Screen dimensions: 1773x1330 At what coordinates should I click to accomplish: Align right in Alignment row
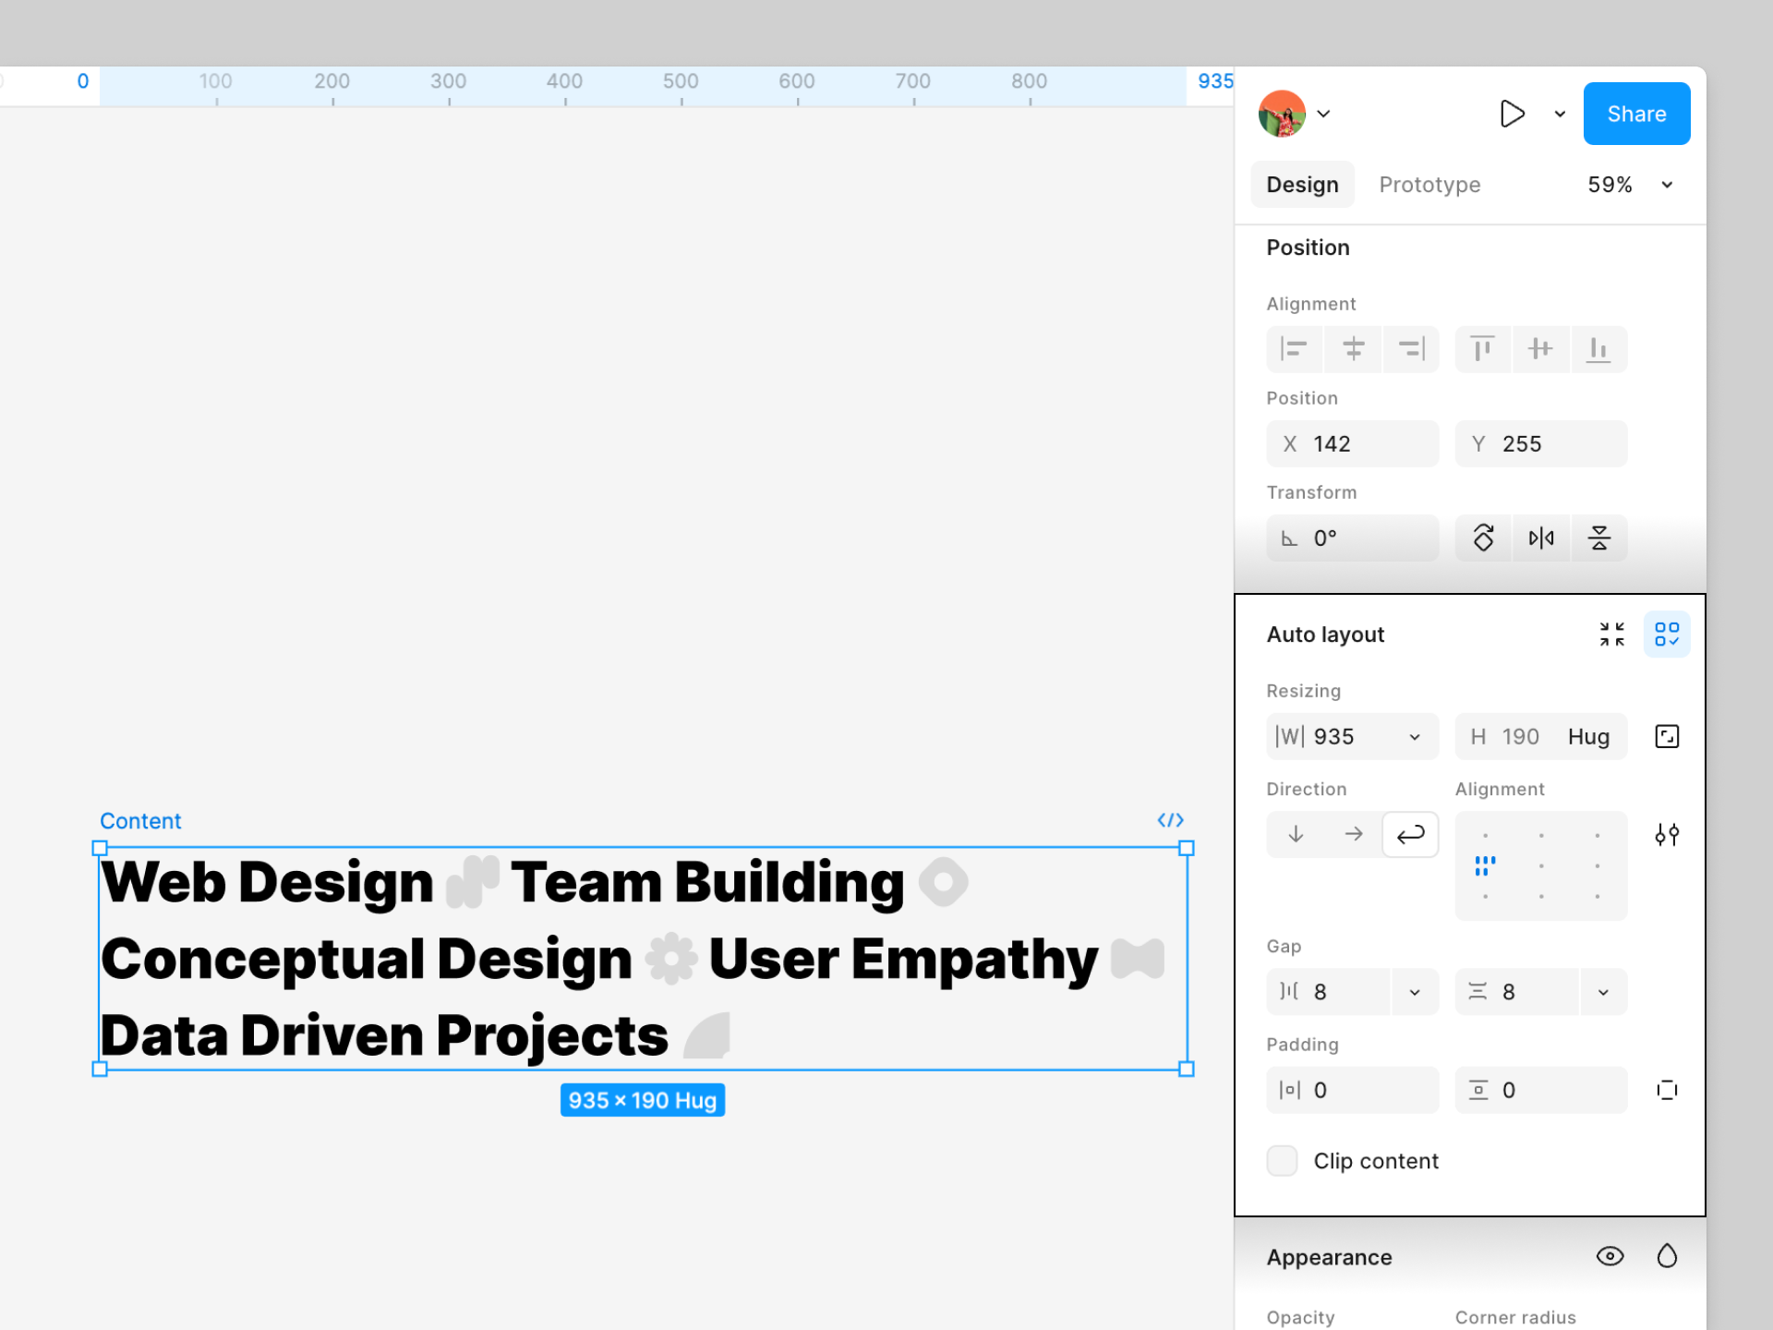[x=1411, y=349]
